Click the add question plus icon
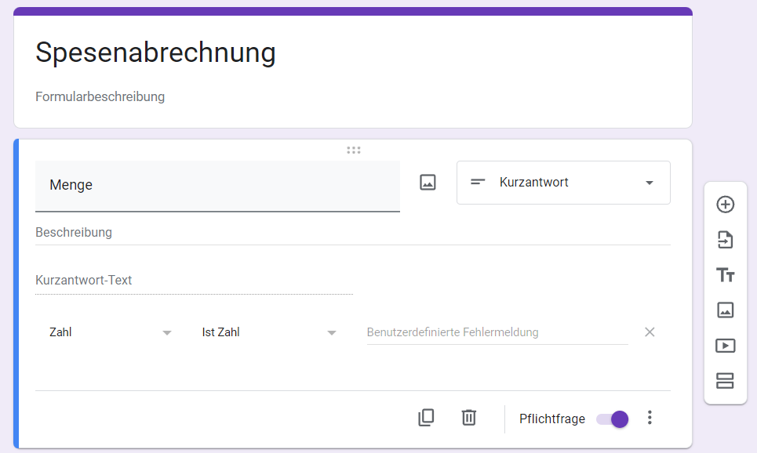This screenshot has height=453, width=757. (x=726, y=205)
